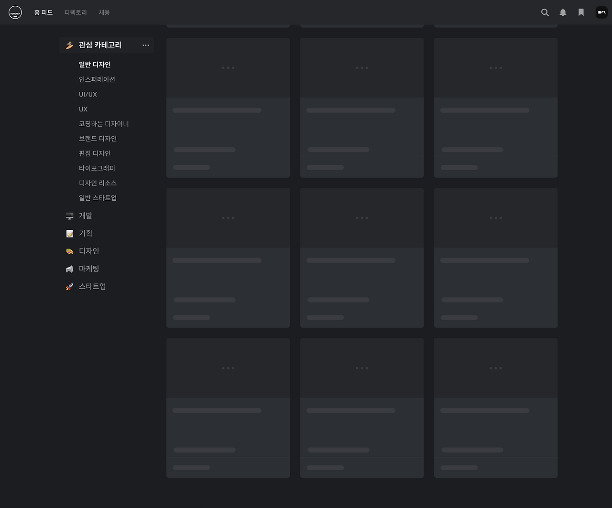Select the 타이포그래피 category
Screen dimensions: 612x508
point(97,168)
